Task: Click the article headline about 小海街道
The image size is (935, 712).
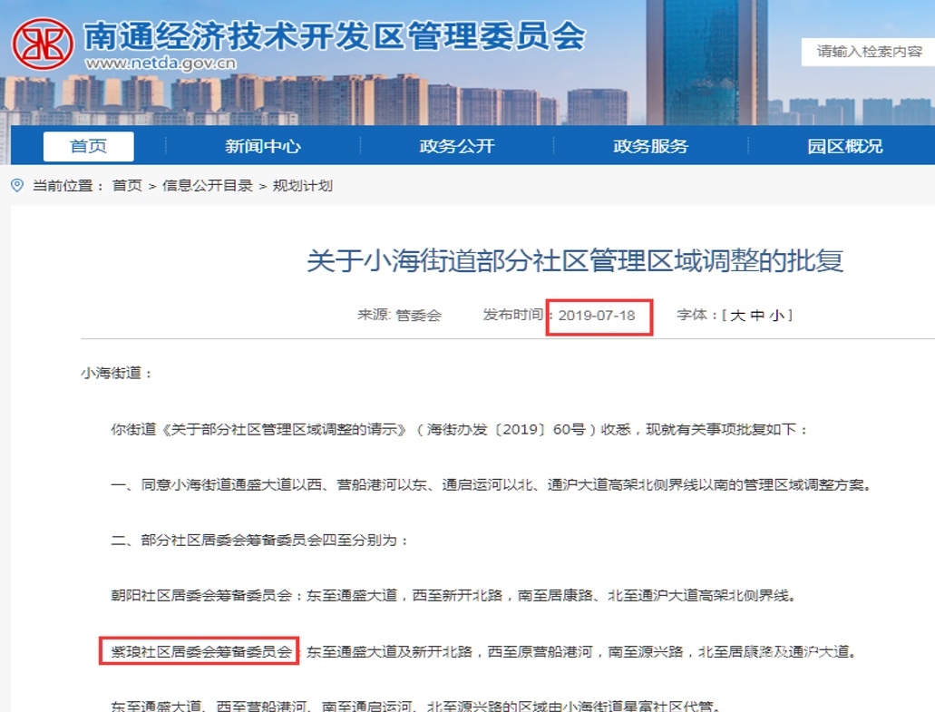Action: 575,261
